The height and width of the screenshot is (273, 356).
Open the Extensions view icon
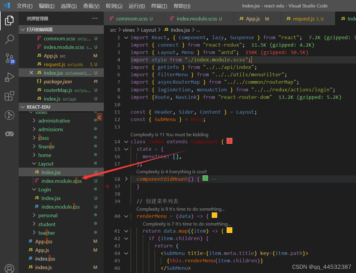[x=9, y=96]
